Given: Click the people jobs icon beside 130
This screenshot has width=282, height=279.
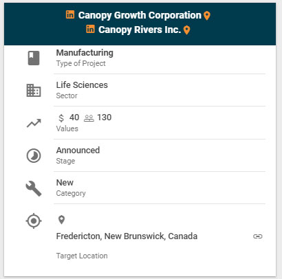Looking at the screenshot, I should click(x=89, y=118).
